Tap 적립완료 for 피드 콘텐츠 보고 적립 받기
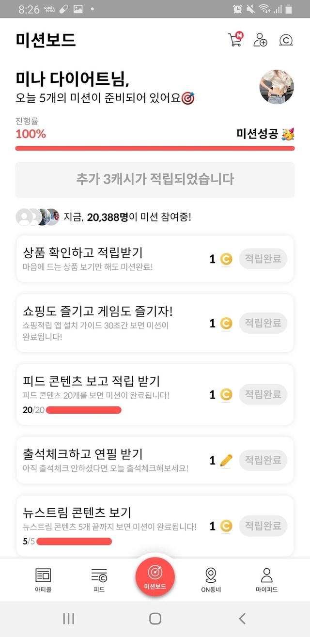 pos(263,395)
